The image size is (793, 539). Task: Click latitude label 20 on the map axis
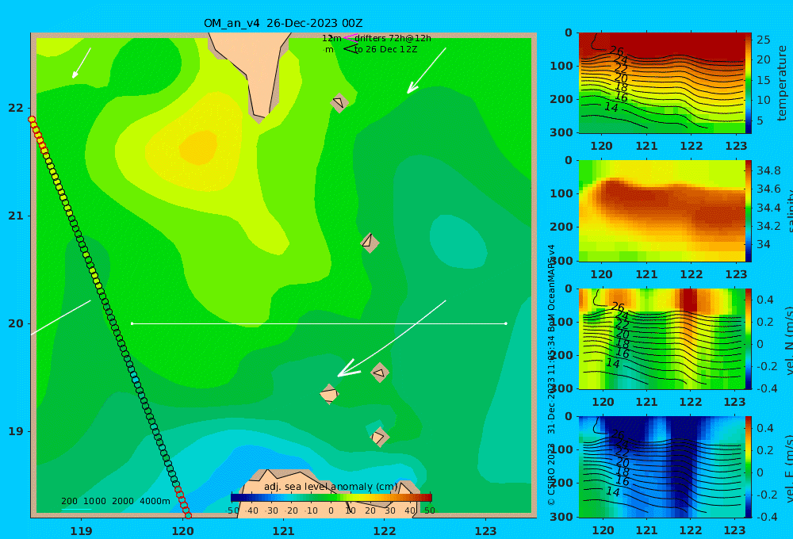tap(16, 323)
